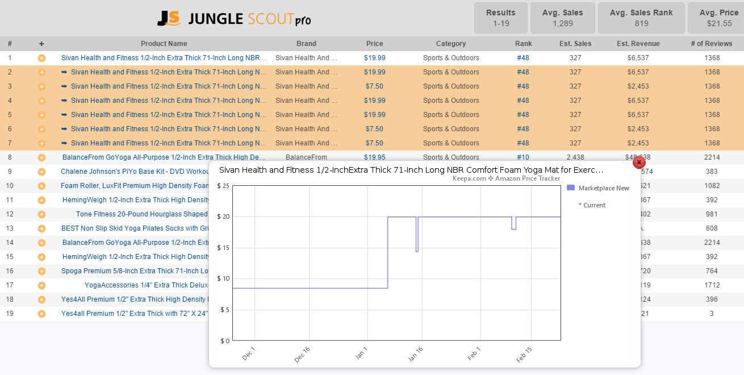Viewport: 744px width, 375px height.
Task: Click the orange plus icon in row 12
Action: pos(41,214)
